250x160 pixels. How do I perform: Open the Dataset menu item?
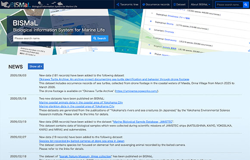tap(180, 4)
